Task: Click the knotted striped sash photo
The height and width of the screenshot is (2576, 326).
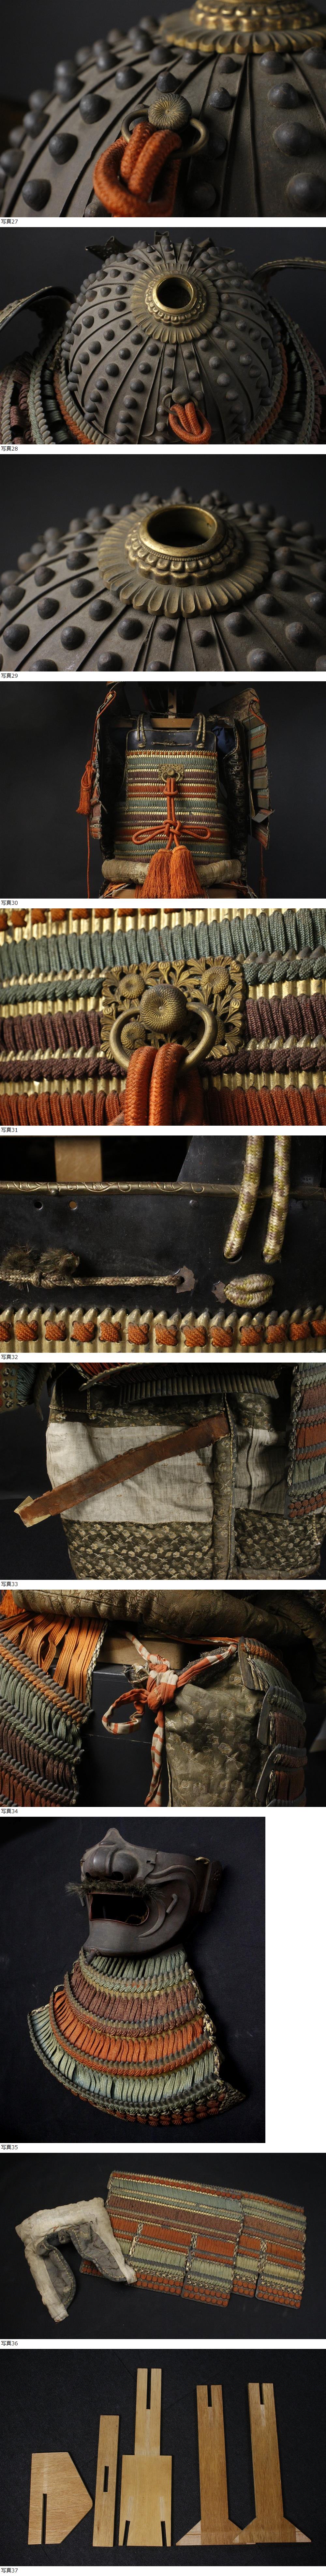Action: [x=163, y=1698]
